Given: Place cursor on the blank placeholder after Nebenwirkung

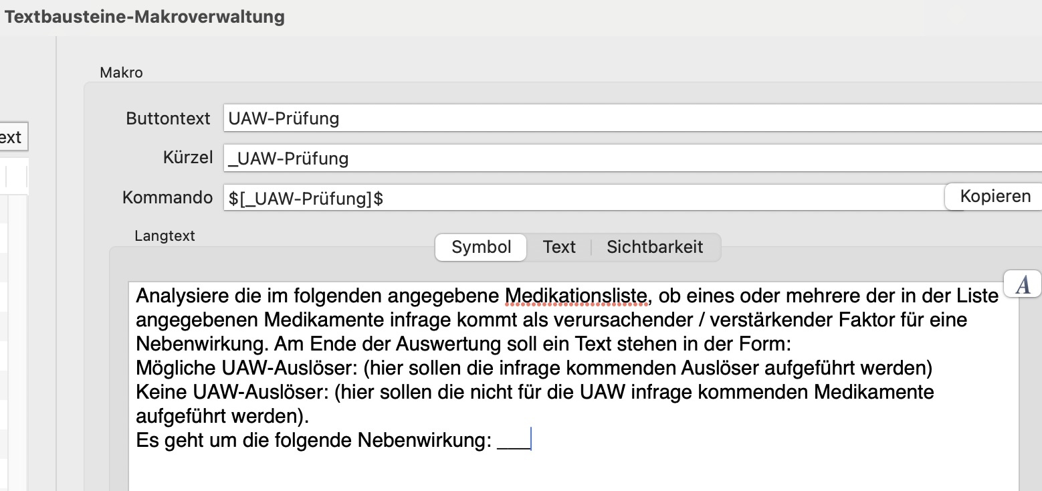Looking at the screenshot, I should (513, 441).
